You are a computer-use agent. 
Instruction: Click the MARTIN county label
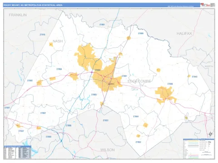click(x=209, y=66)
